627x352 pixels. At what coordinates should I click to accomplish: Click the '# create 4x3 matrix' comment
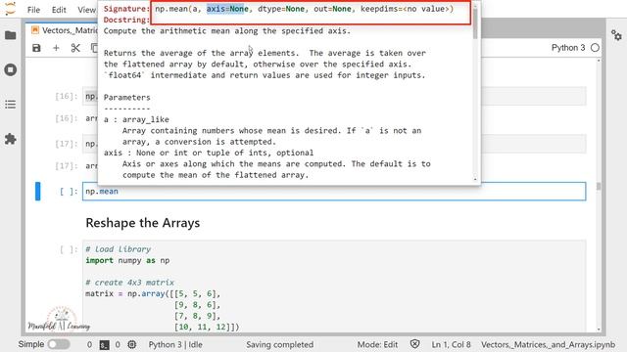130,283
